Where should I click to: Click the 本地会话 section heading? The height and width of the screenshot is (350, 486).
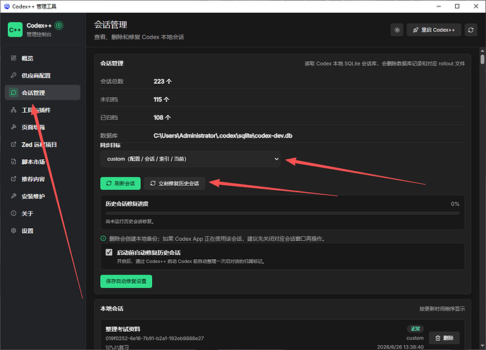click(111, 308)
